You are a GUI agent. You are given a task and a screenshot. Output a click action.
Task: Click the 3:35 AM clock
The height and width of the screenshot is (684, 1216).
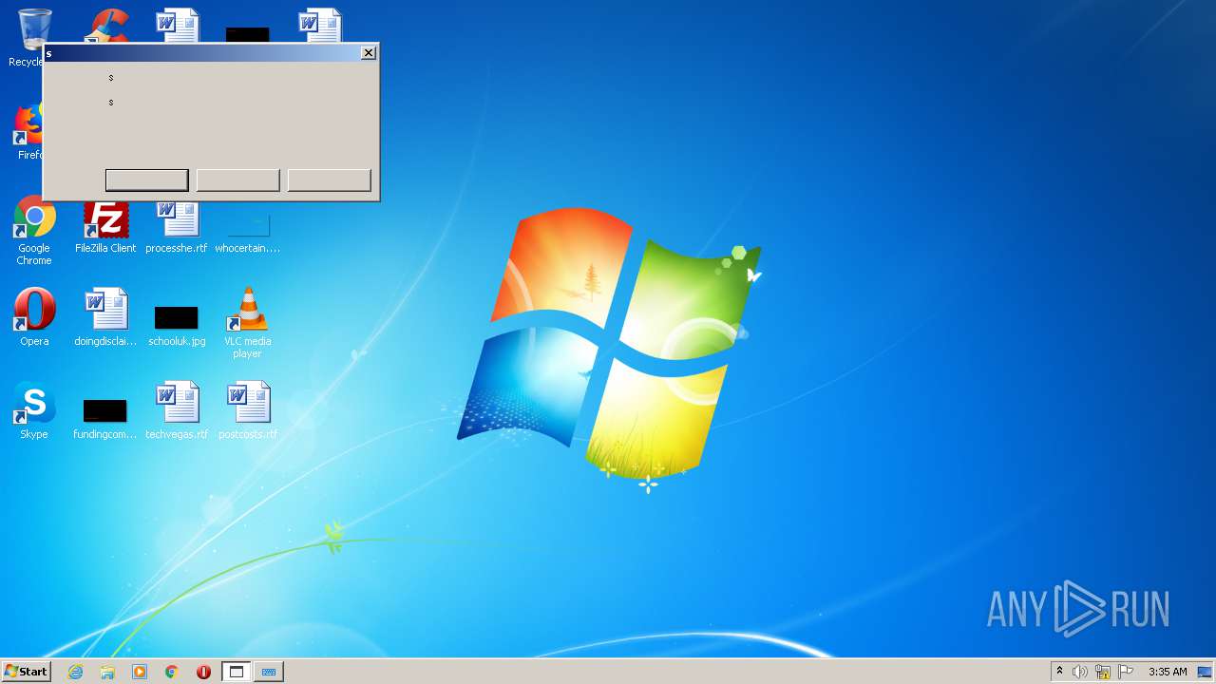pos(1168,672)
